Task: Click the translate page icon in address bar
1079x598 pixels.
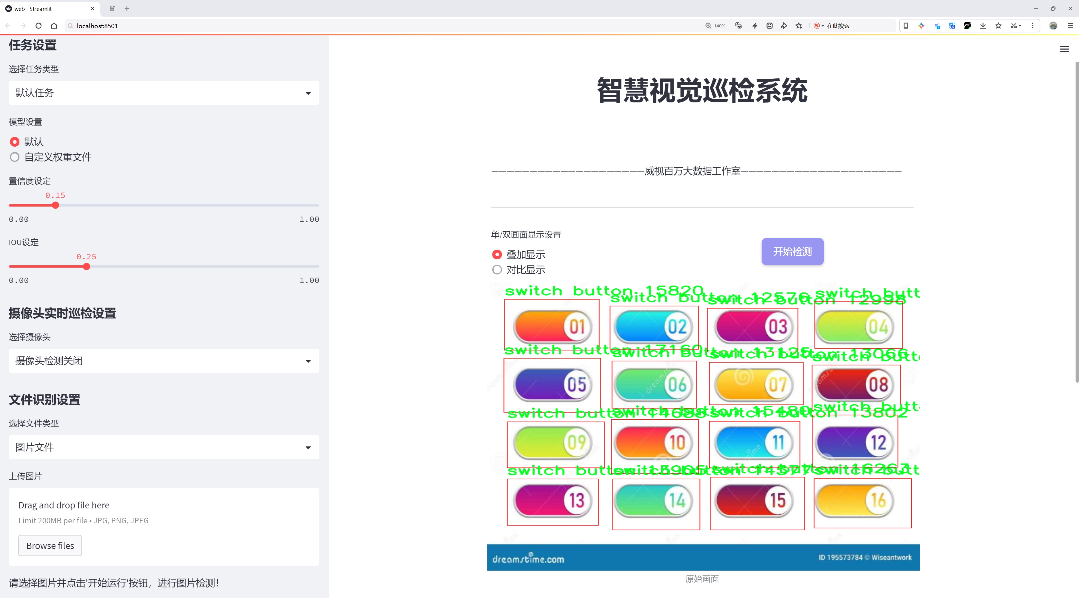Action: coord(738,25)
